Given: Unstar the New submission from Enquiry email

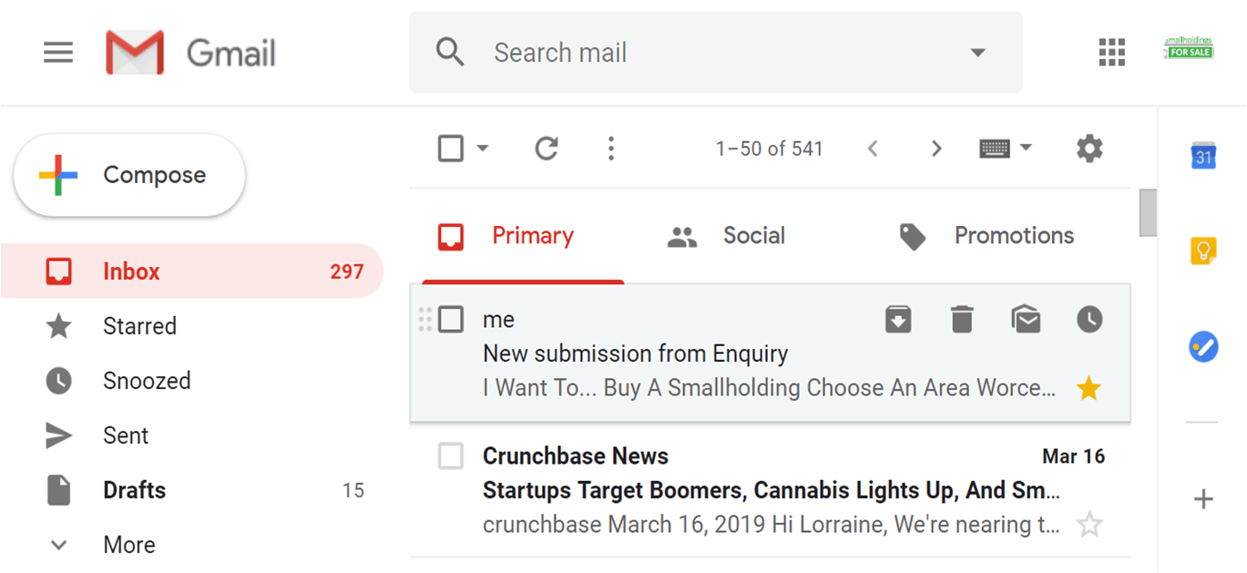Looking at the screenshot, I should pyautogui.click(x=1089, y=389).
